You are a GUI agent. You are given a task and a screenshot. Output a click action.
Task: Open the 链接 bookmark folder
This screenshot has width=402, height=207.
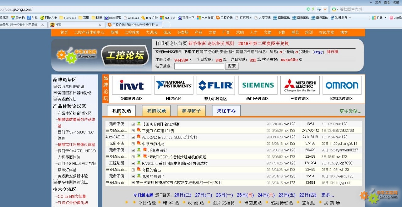(x=97, y=18)
